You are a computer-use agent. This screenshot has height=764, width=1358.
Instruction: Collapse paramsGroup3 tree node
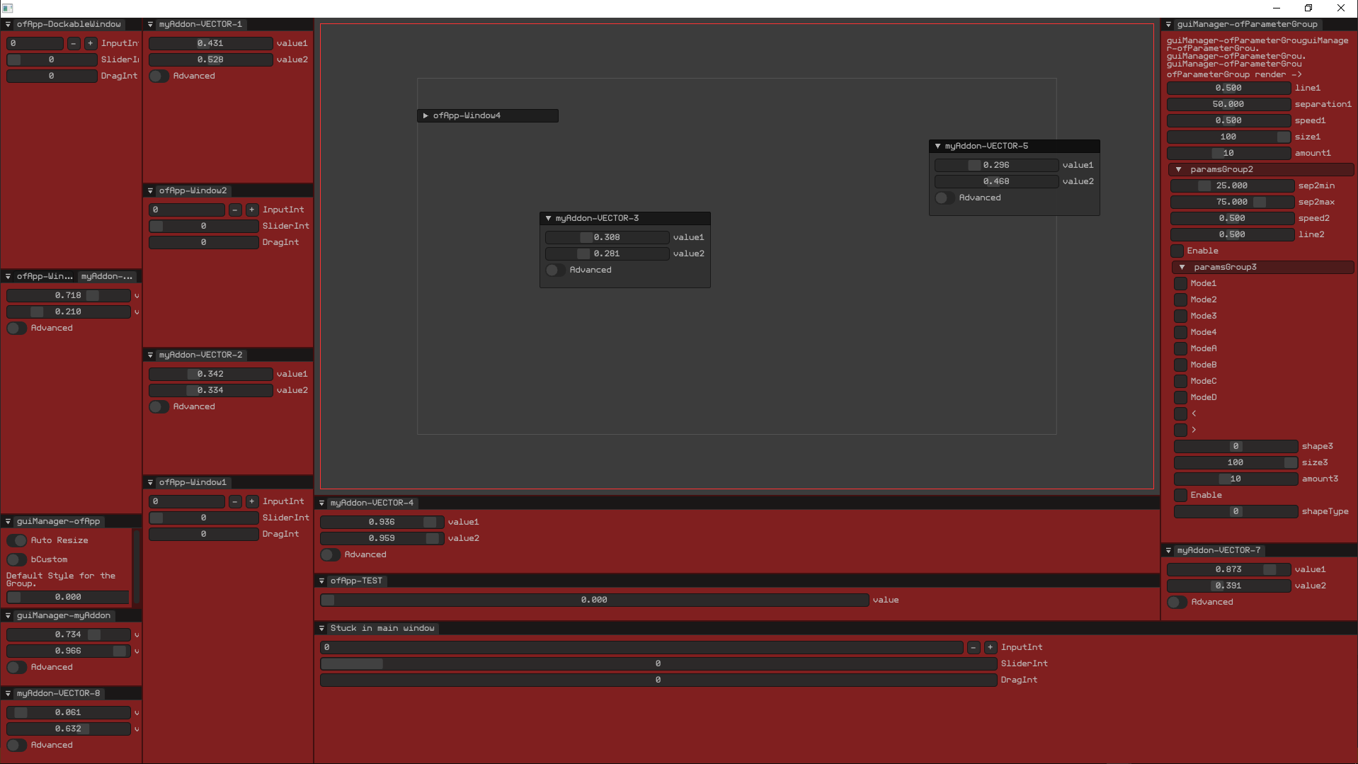pyautogui.click(x=1182, y=267)
